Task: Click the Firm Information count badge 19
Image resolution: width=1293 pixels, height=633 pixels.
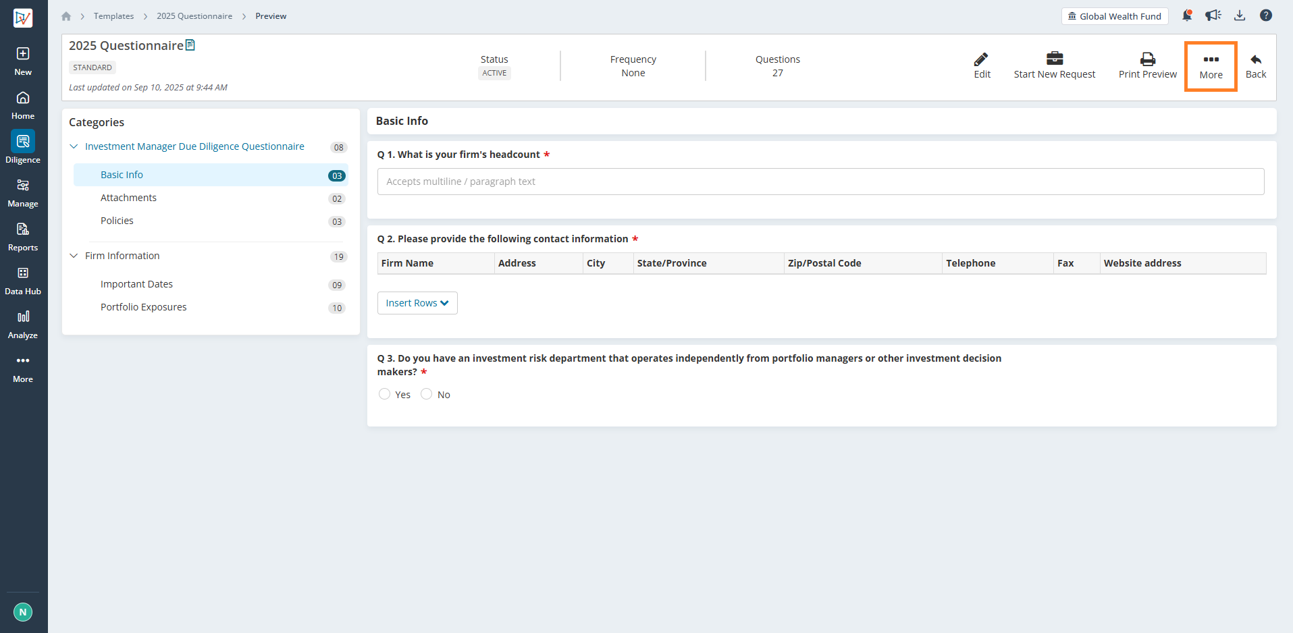Action: 339,256
